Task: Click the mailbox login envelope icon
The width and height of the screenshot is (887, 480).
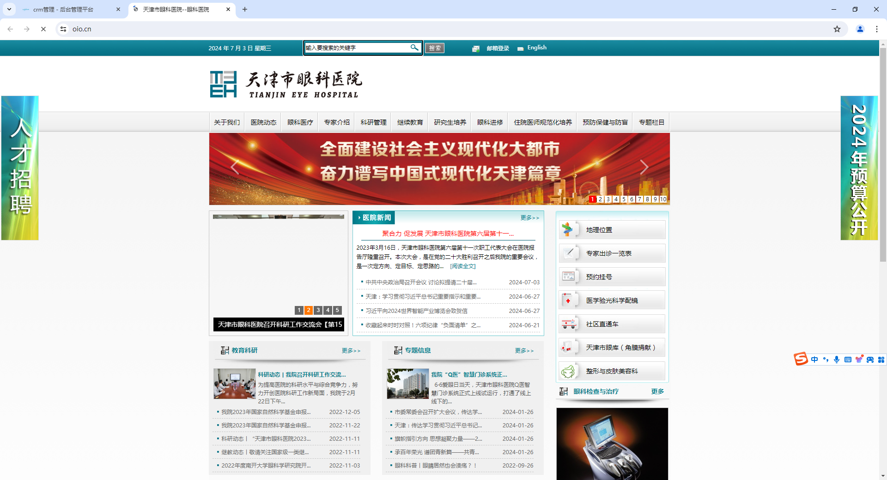Action: (x=476, y=48)
